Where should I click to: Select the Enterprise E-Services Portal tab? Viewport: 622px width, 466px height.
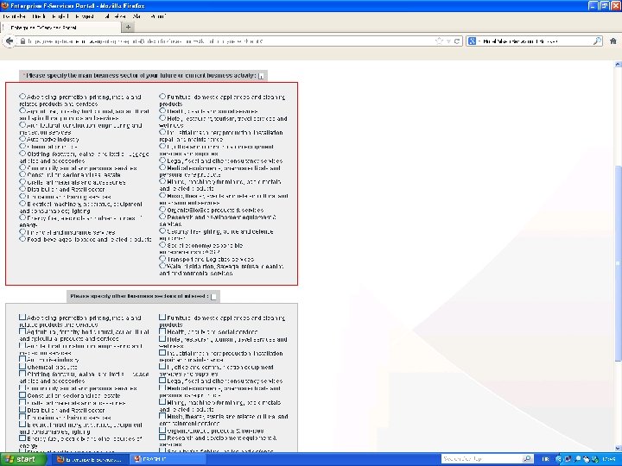coord(60,28)
